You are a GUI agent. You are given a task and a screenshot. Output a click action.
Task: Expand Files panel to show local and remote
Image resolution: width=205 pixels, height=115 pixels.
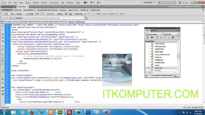pyautogui.click(x=178, y=38)
